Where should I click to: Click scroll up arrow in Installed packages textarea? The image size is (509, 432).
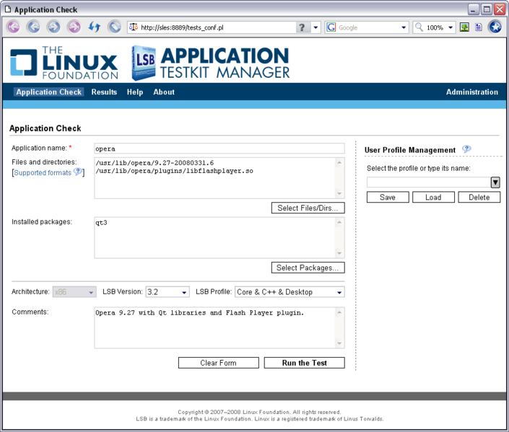coord(339,222)
